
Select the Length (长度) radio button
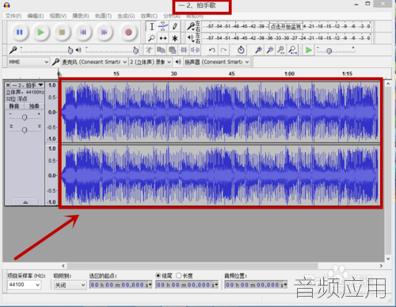point(179,276)
